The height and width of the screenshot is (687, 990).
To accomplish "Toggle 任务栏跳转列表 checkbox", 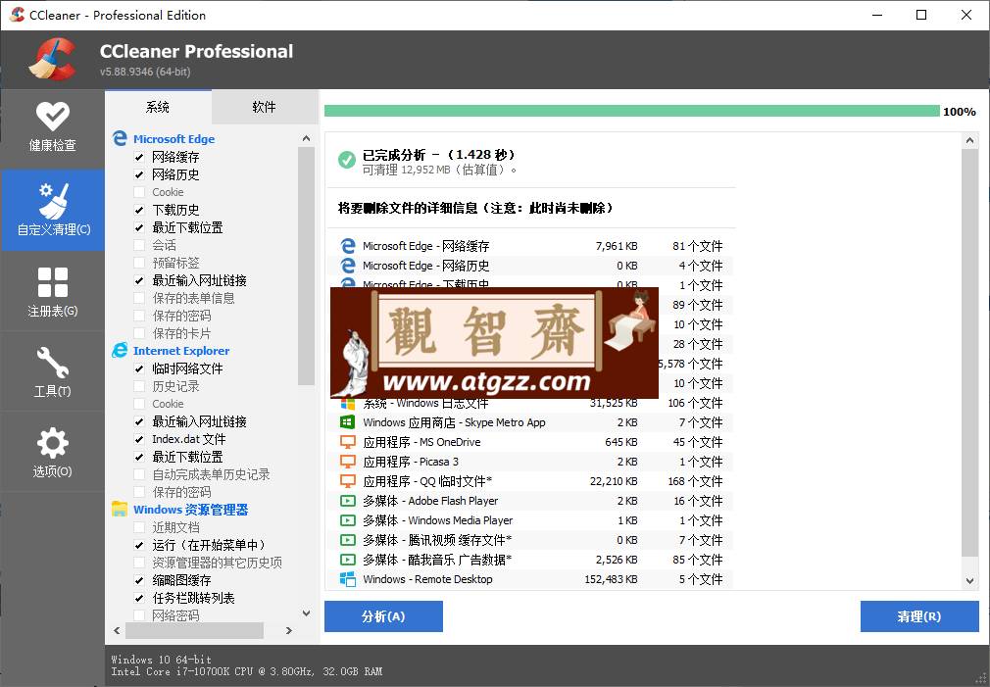I will point(139,598).
